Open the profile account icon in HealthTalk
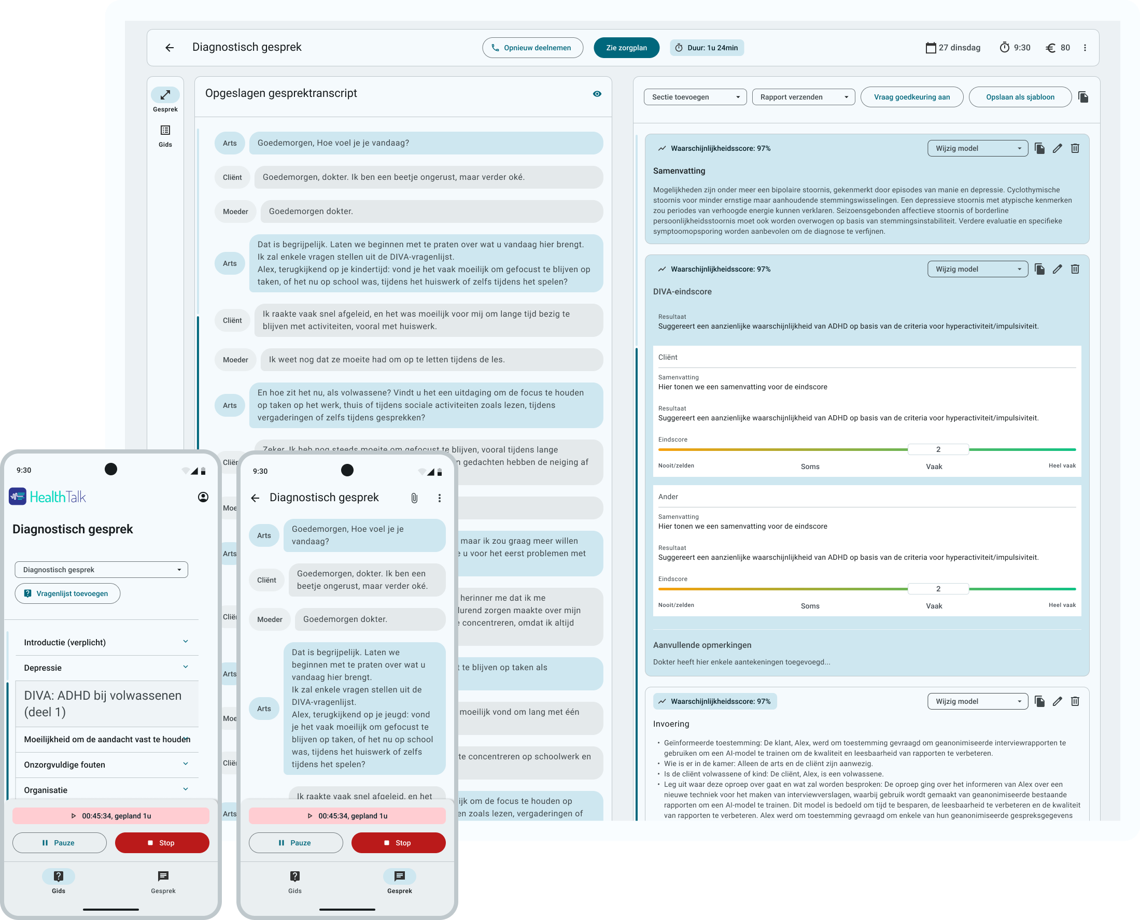Image resolution: width=1140 pixels, height=920 pixels. (x=203, y=497)
